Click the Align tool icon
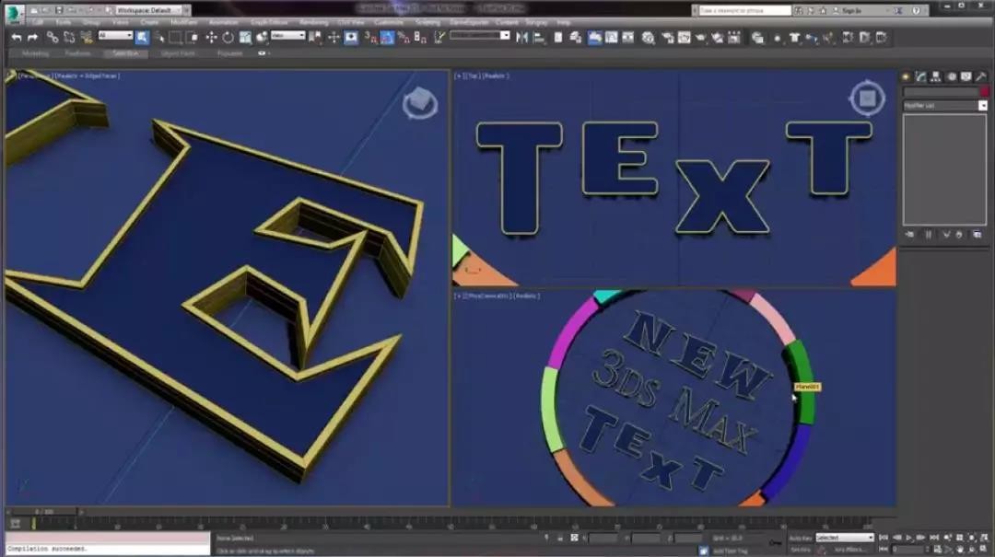Screen dimensions: 995x557 pyautogui.click(x=539, y=38)
